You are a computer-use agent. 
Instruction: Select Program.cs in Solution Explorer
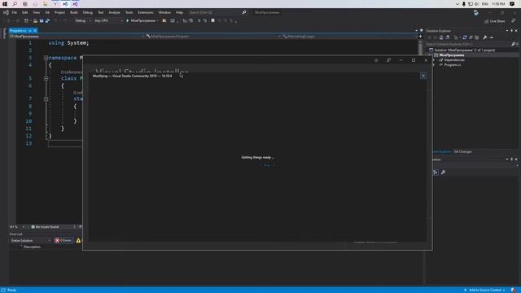[453, 65]
